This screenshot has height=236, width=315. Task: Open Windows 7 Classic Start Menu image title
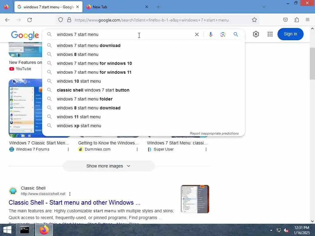39,143
